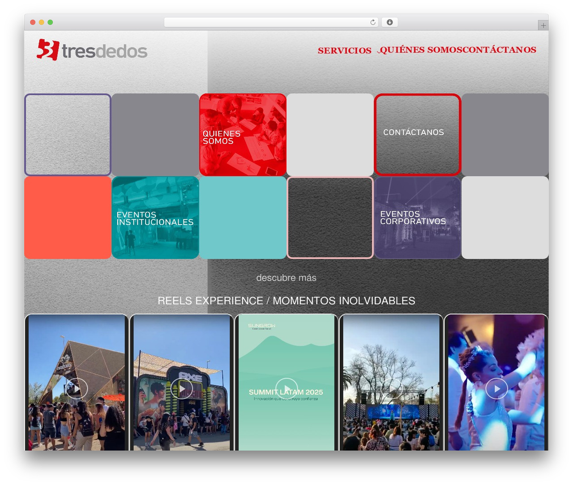Minimize window using yellow button
Screen dimensions: 573x485
pos(41,22)
